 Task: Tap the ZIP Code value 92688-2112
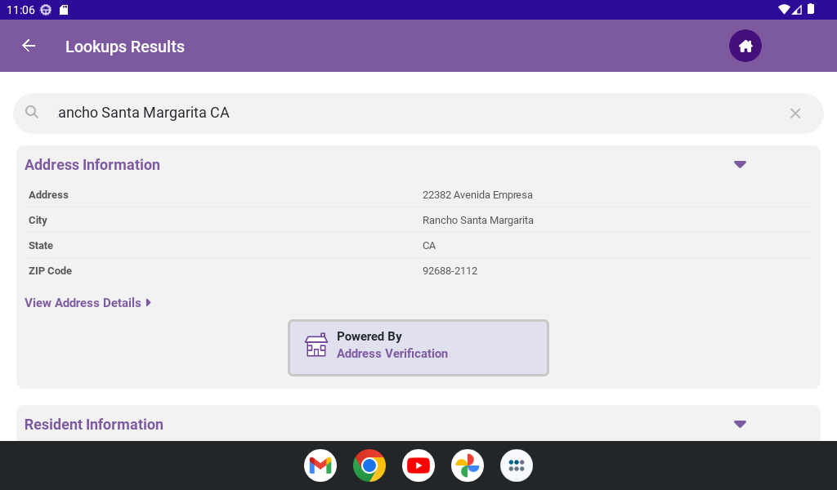pos(450,271)
